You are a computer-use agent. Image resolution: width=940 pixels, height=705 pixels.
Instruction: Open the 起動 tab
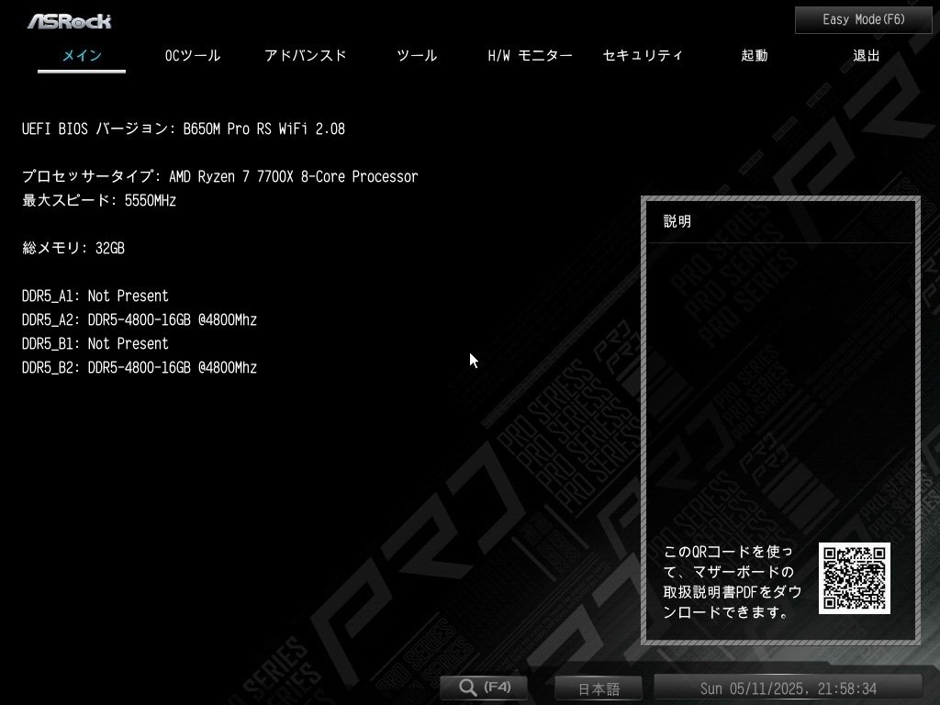tap(755, 56)
